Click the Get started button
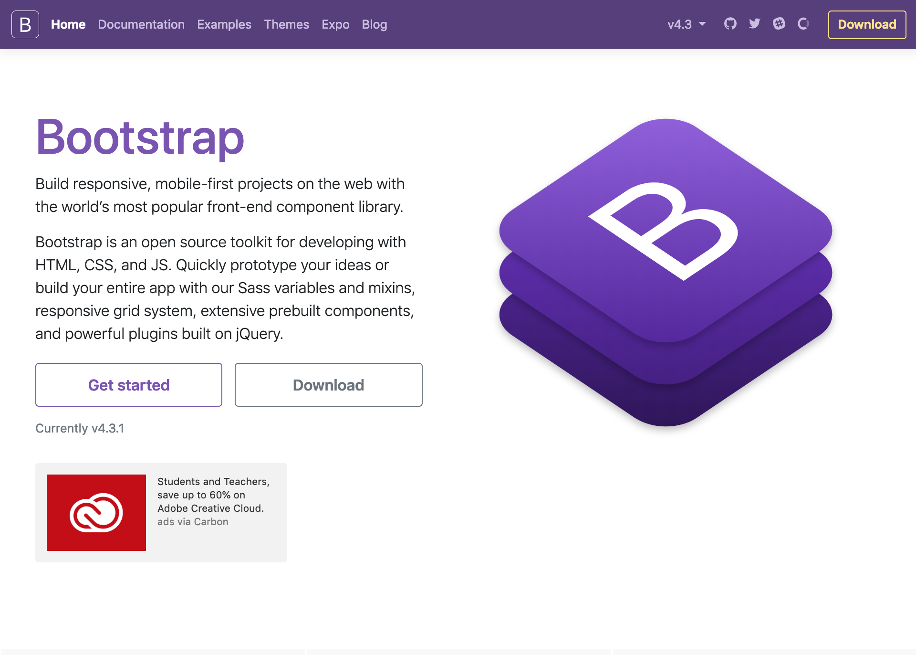Viewport: 916px width, 655px height. click(x=129, y=385)
